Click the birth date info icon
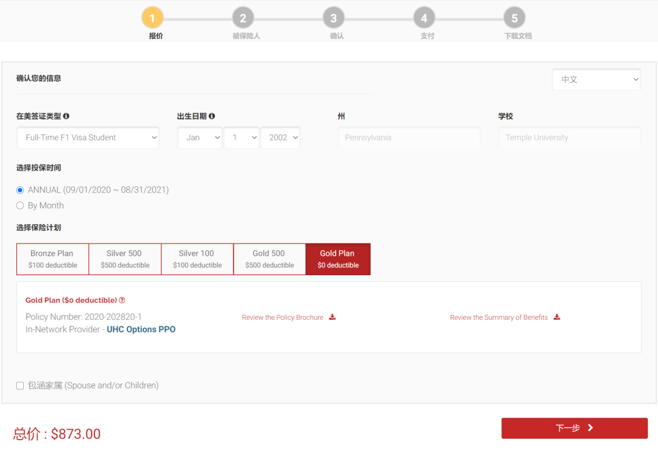Image resolution: width=658 pixels, height=453 pixels. point(212,116)
